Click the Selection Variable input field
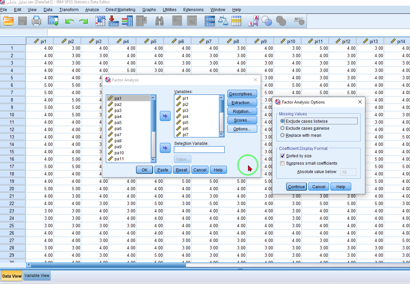The image size is (410, 284). [x=199, y=150]
